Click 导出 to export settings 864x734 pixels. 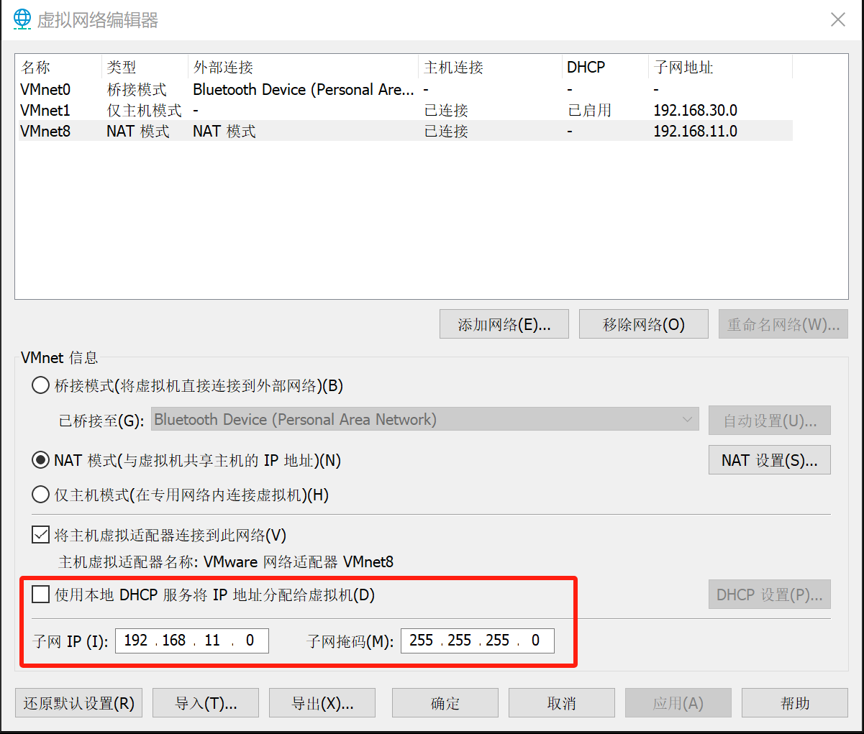click(x=322, y=702)
